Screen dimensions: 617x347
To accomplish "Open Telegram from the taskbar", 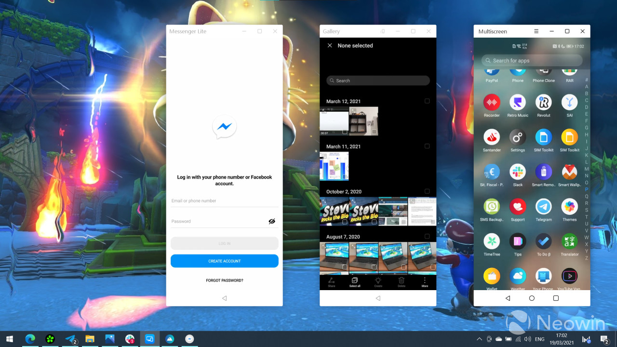I will (71, 339).
